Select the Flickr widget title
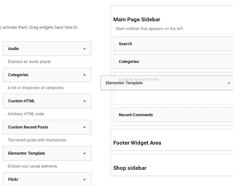This screenshot has width=233, height=186. click(13, 180)
